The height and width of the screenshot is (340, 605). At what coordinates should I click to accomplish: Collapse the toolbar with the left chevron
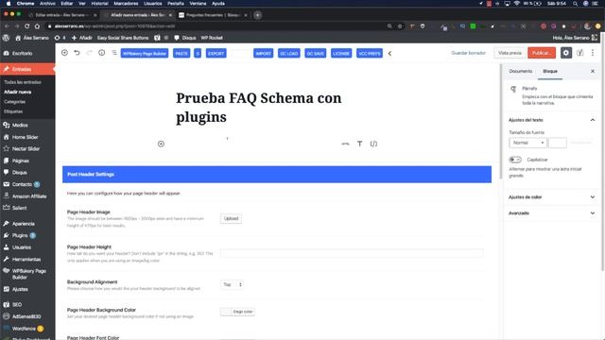tap(389, 54)
